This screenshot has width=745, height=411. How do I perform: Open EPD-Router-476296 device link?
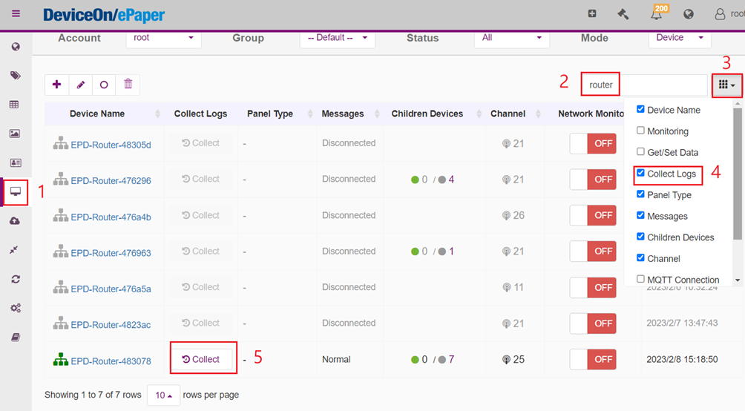(x=111, y=181)
